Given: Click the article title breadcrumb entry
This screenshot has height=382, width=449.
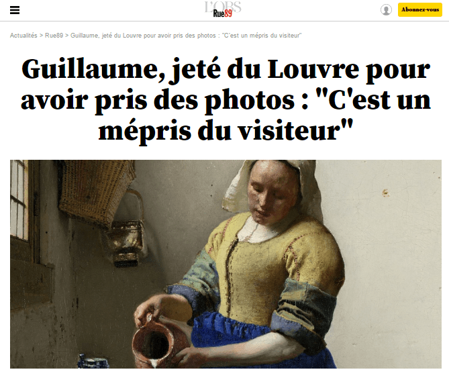Looking at the screenshot, I should coord(186,36).
